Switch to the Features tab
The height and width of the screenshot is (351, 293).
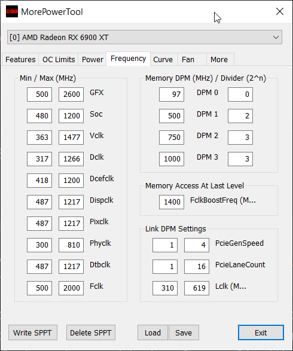20,60
